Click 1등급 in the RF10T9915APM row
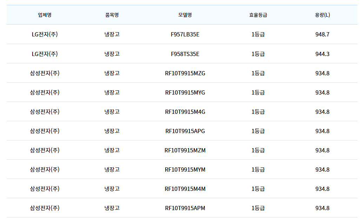The image size is (360, 221). point(258,208)
